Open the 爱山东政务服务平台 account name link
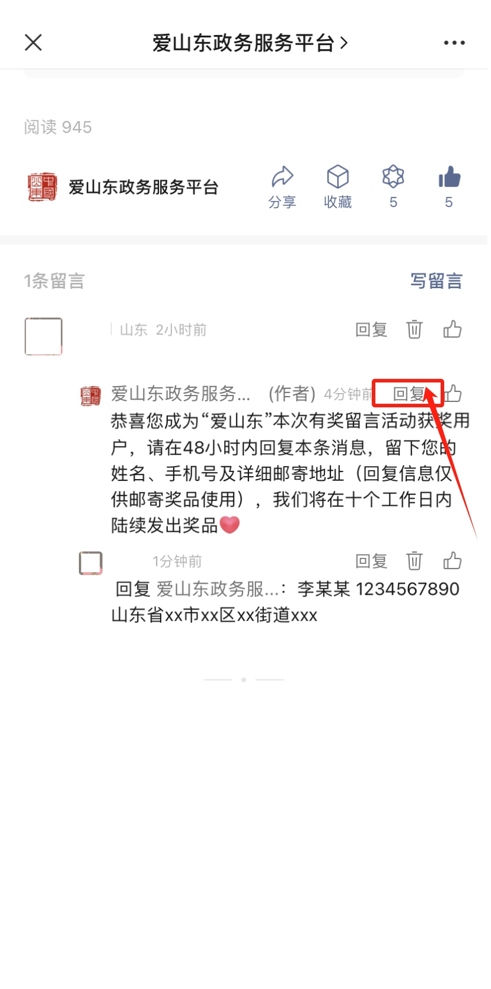The width and height of the screenshot is (491, 989). (144, 187)
